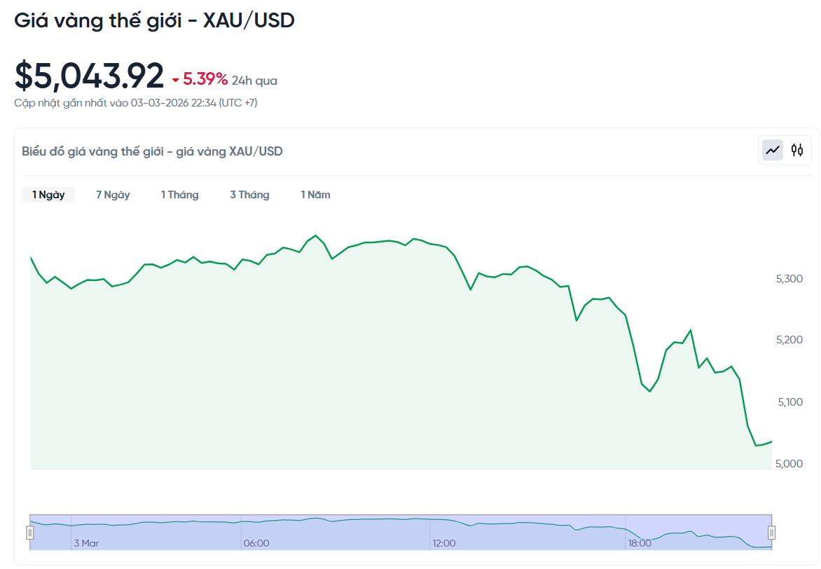This screenshot has height=569, width=821.
Task: Click the "18:00" timestamp on the minimap
Action: click(x=640, y=542)
